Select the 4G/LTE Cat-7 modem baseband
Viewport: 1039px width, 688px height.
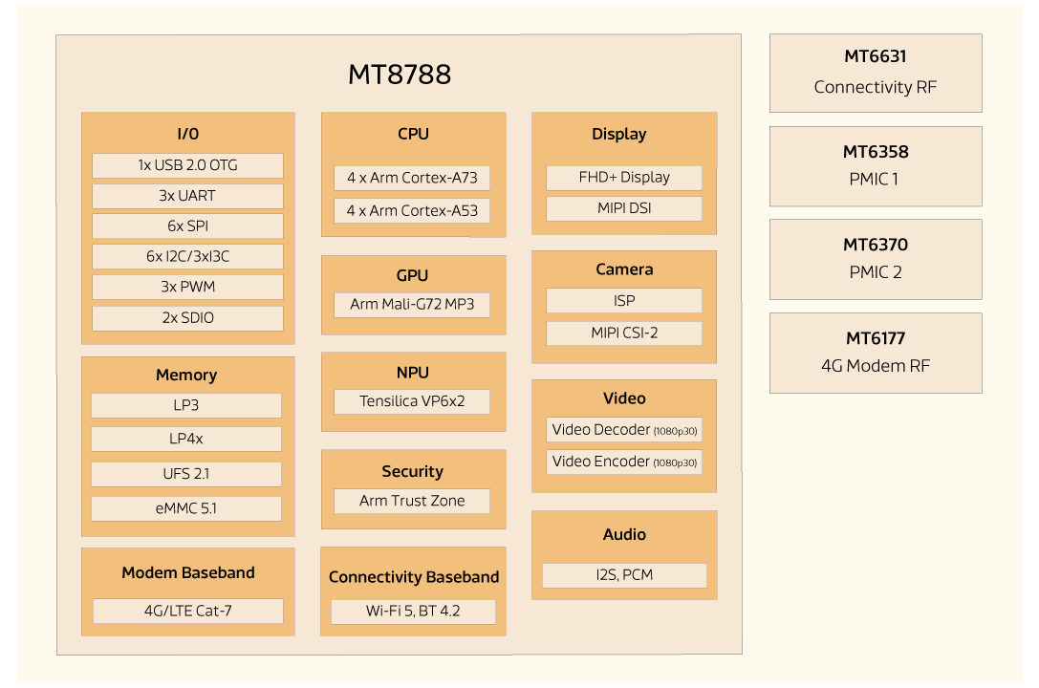point(187,611)
